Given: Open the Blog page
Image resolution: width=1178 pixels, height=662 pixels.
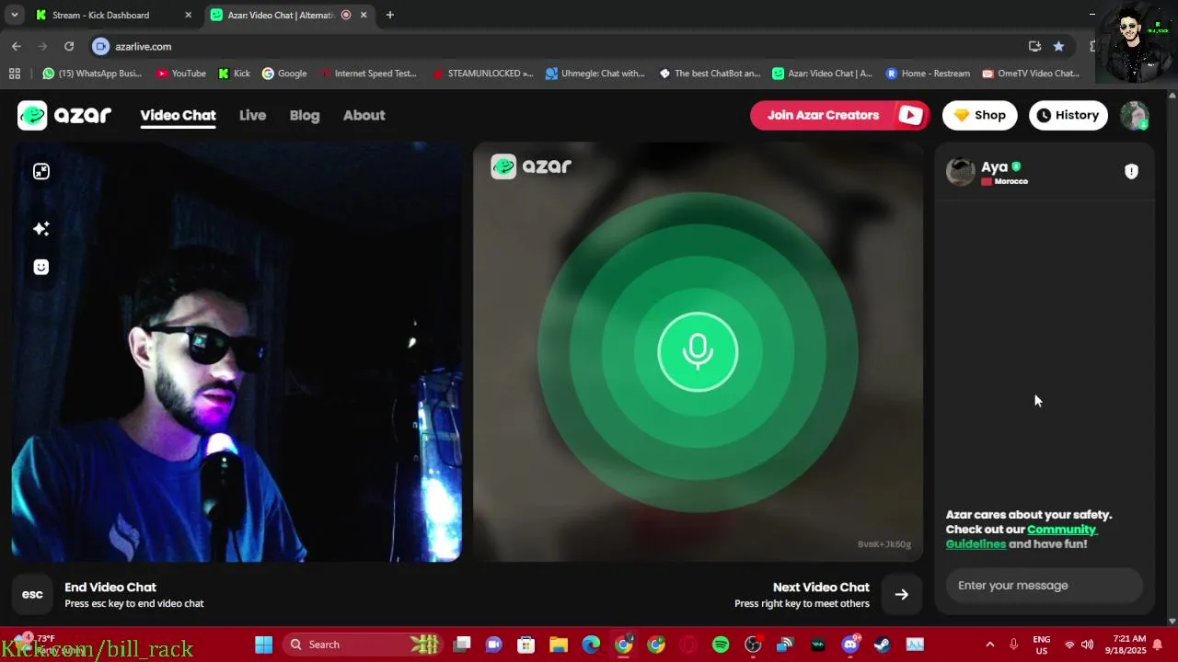Looking at the screenshot, I should click(305, 115).
